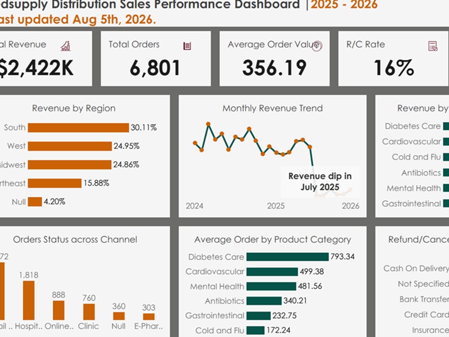Click the 2025 - 2026 header text
The height and width of the screenshot is (337, 449).
(x=344, y=4)
